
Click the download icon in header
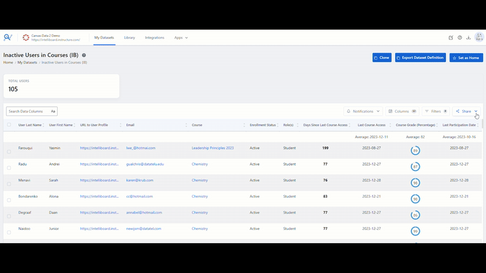click(468, 38)
